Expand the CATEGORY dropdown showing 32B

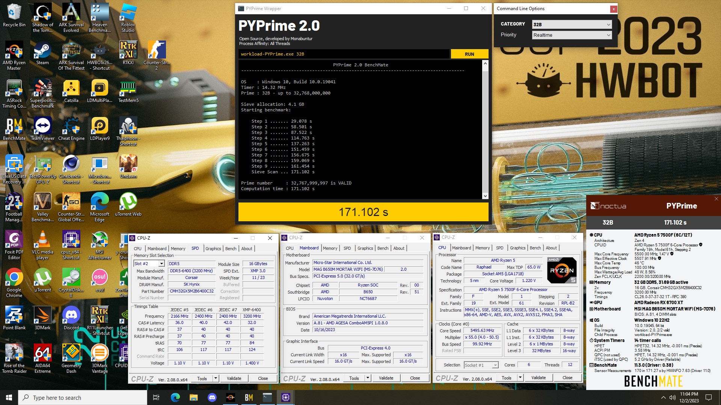click(572, 24)
